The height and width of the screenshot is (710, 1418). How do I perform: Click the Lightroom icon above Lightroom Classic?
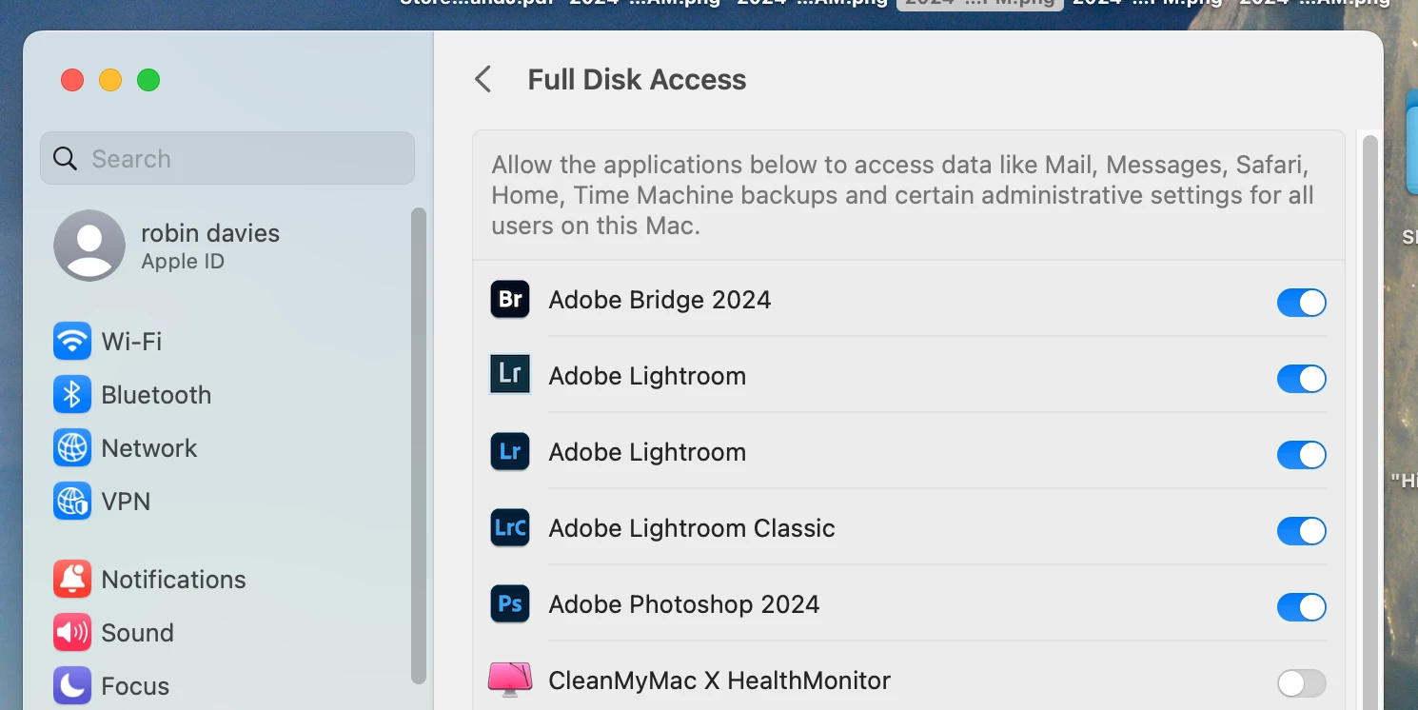coord(510,452)
